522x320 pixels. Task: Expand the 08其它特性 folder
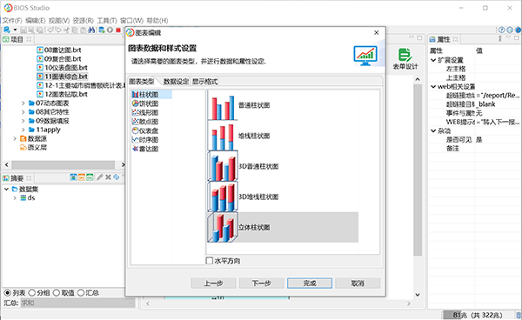pos(23,112)
